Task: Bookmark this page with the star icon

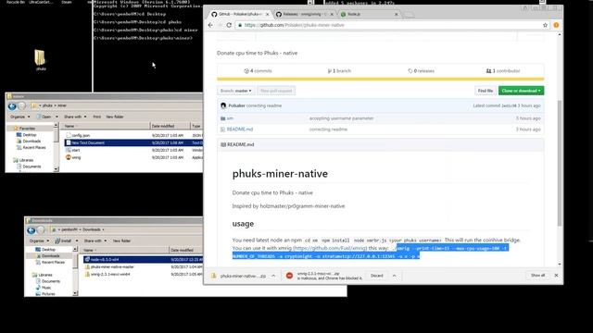Action: pos(545,25)
